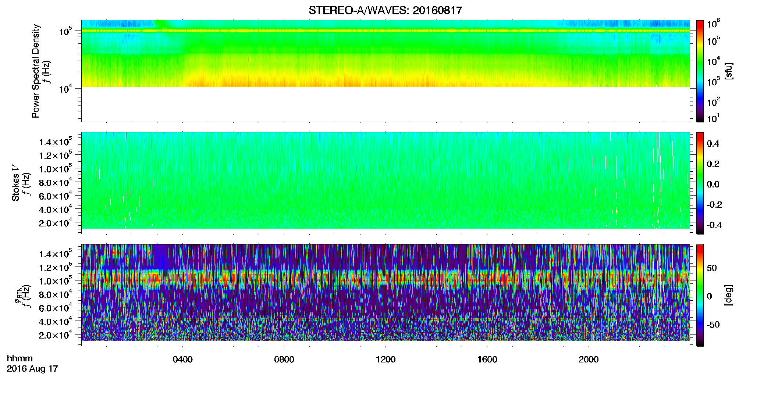
Task: Select the 0400 time axis label
Action: click(x=182, y=360)
